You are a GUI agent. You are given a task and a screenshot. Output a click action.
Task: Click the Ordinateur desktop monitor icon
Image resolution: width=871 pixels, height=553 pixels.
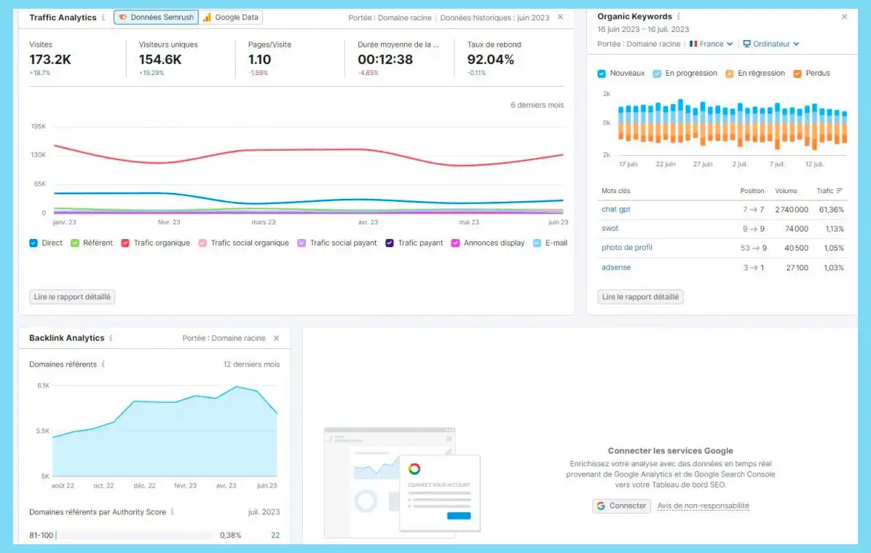tap(746, 44)
